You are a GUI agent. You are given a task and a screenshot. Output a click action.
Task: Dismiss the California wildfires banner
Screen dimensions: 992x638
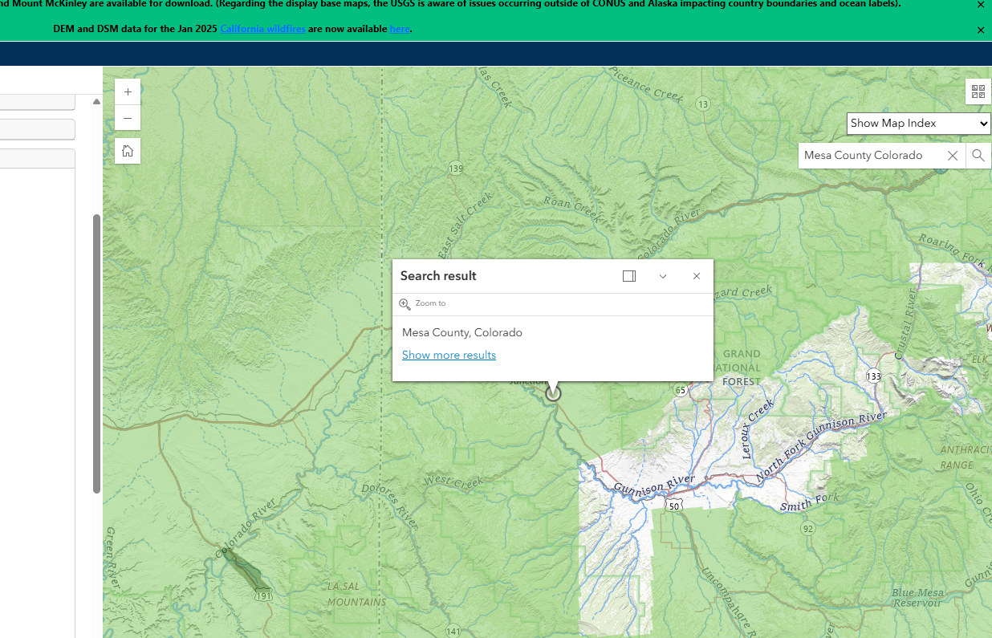(980, 30)
